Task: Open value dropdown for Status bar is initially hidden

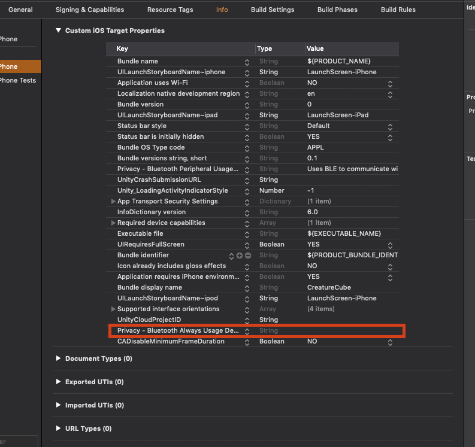Action: [390, 138]
